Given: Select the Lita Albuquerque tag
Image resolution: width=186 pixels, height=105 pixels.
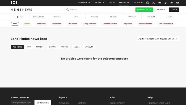Looking at the screenshot, I should [166, 24].
